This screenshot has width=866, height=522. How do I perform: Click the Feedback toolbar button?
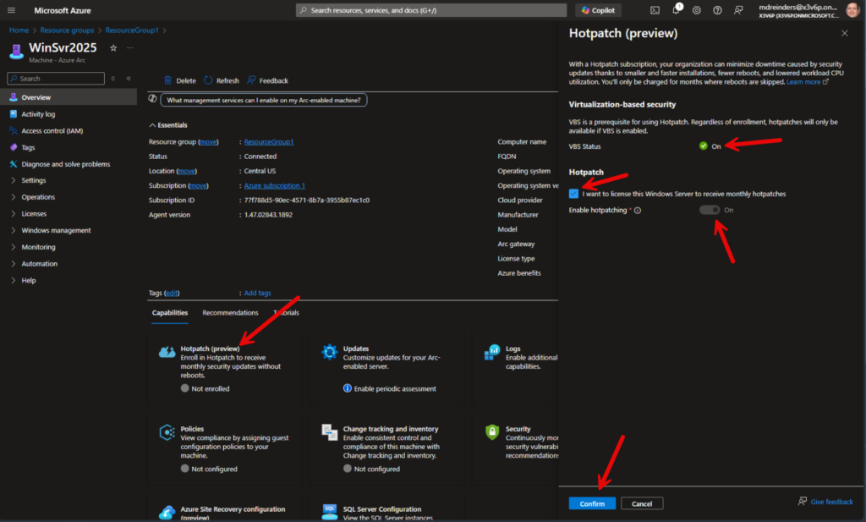tap(268, 80)
